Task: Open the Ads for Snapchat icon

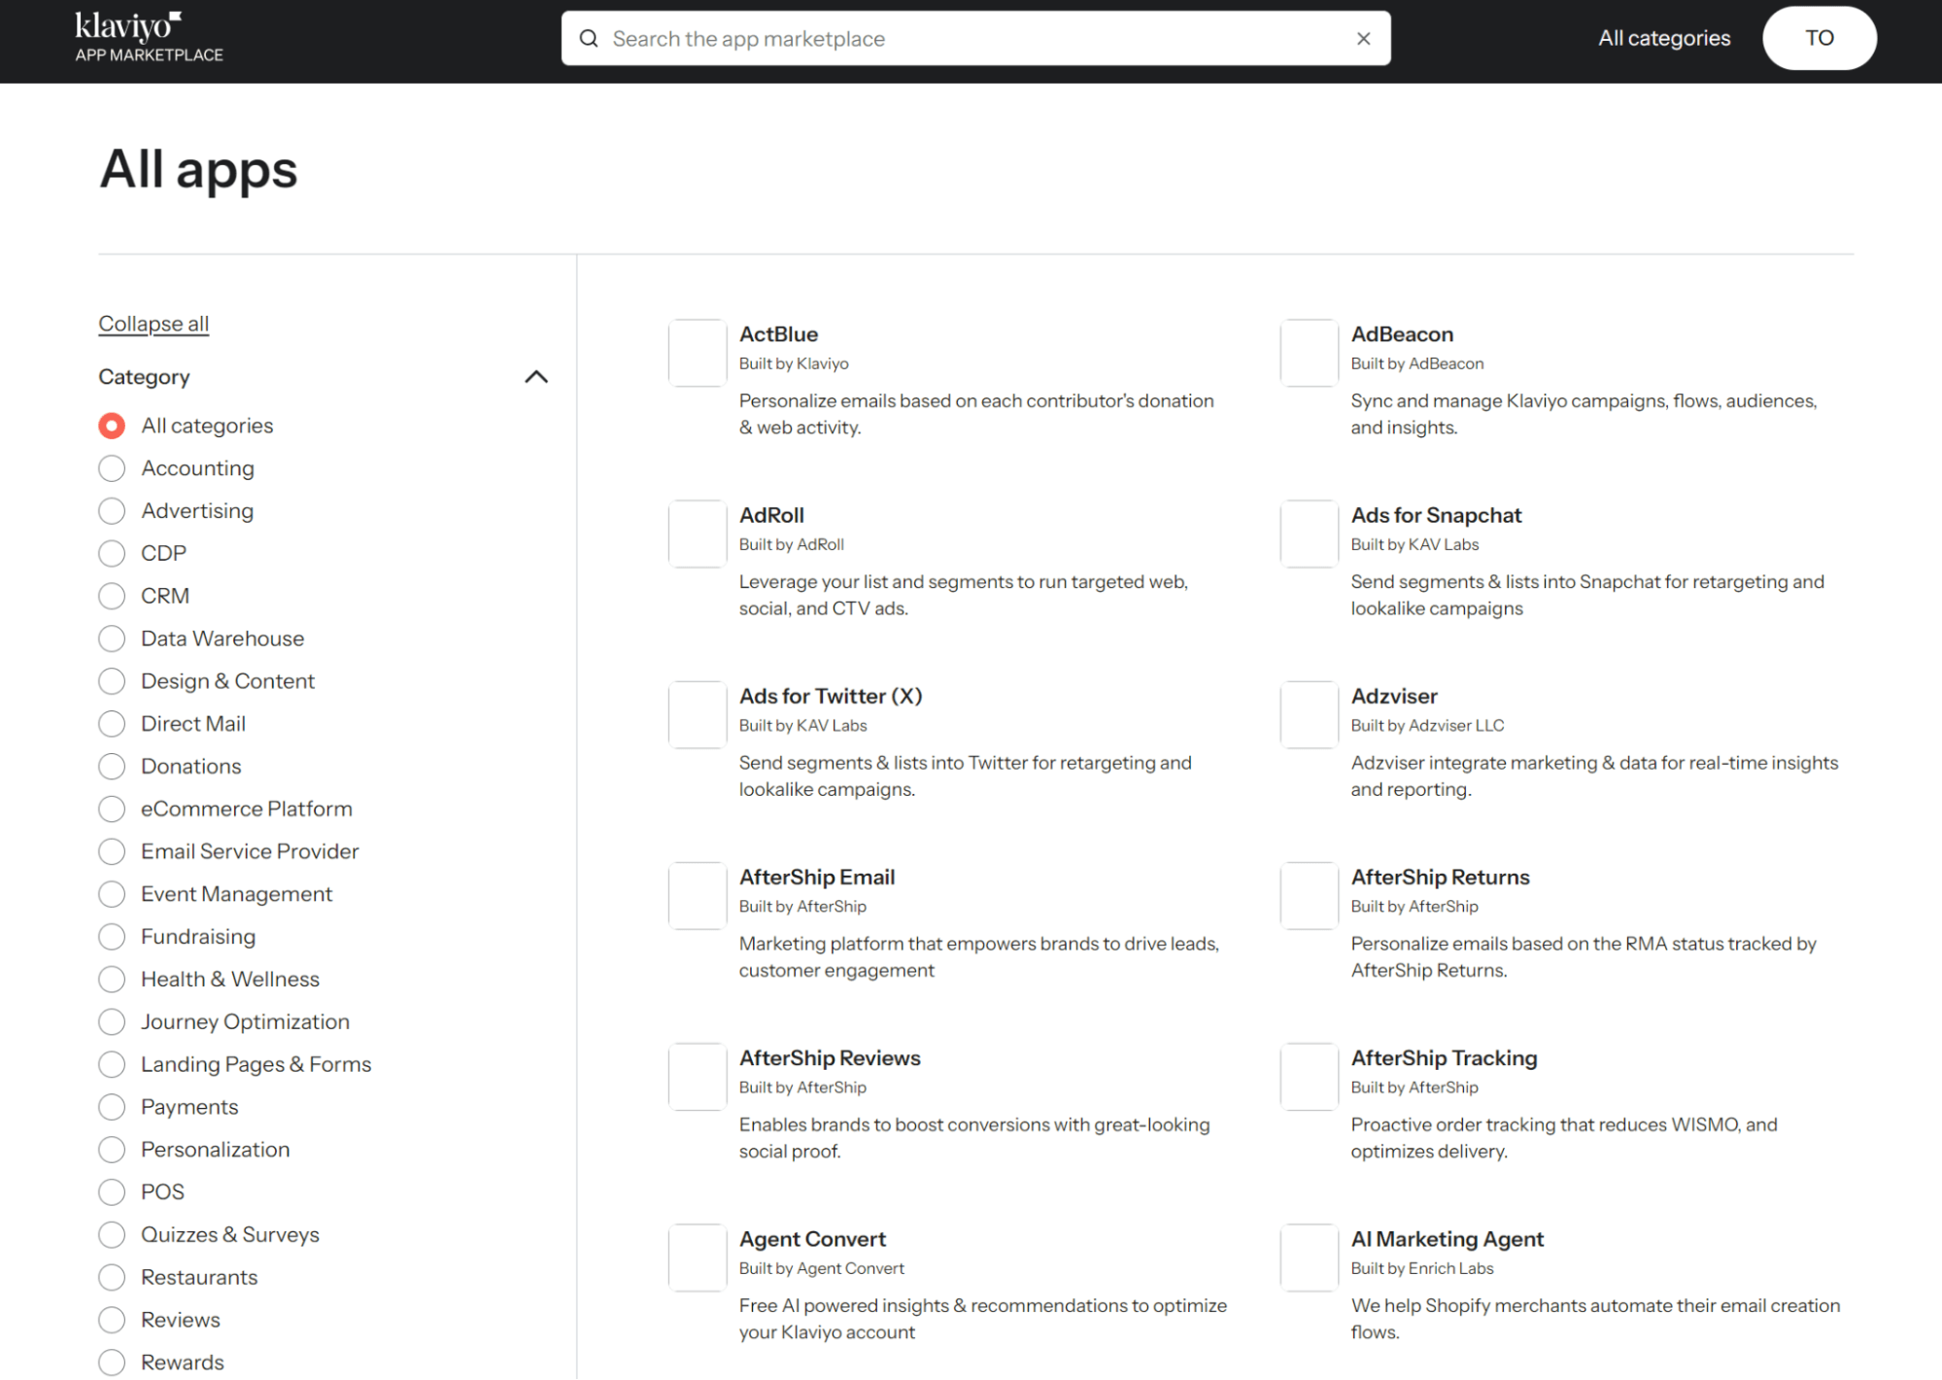Action: [1310, 534]
